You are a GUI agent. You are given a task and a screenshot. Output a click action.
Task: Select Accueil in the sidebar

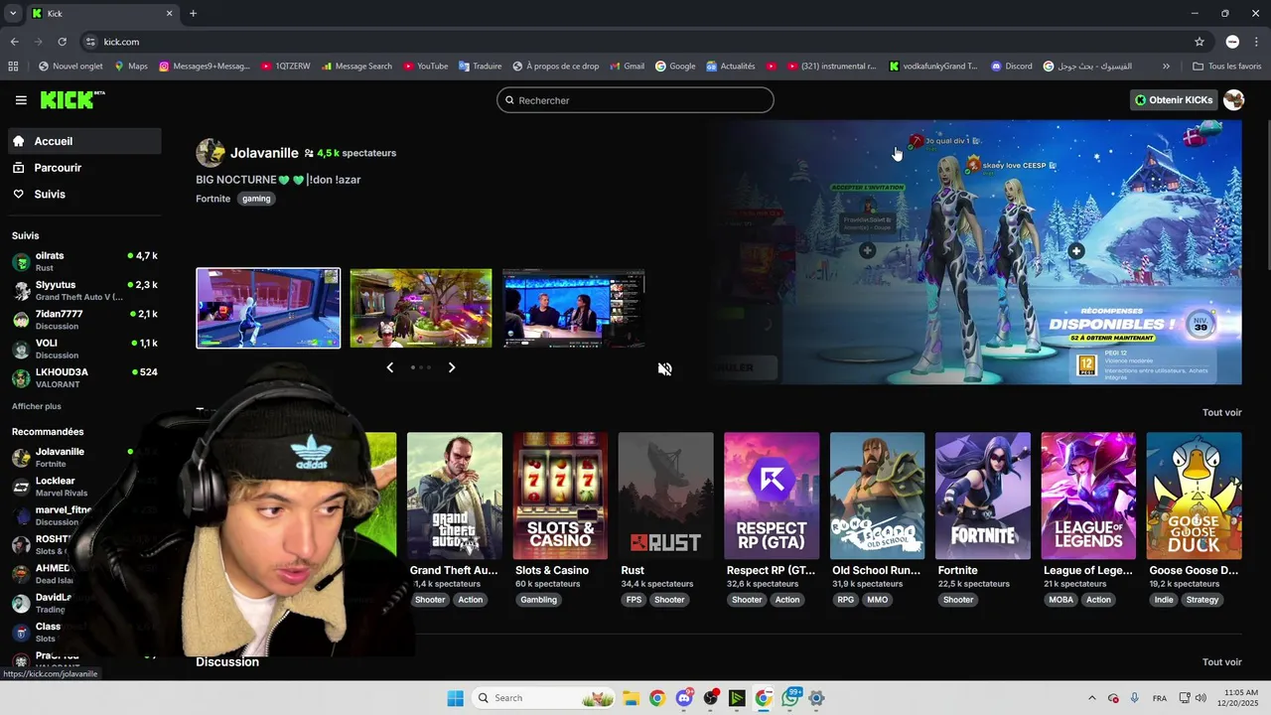pos(84,141)
